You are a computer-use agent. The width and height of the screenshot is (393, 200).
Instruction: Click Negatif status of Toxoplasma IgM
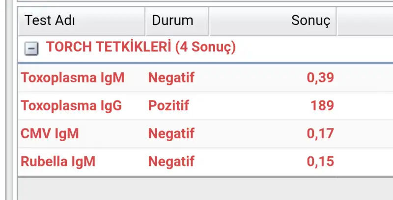point(171,77)
